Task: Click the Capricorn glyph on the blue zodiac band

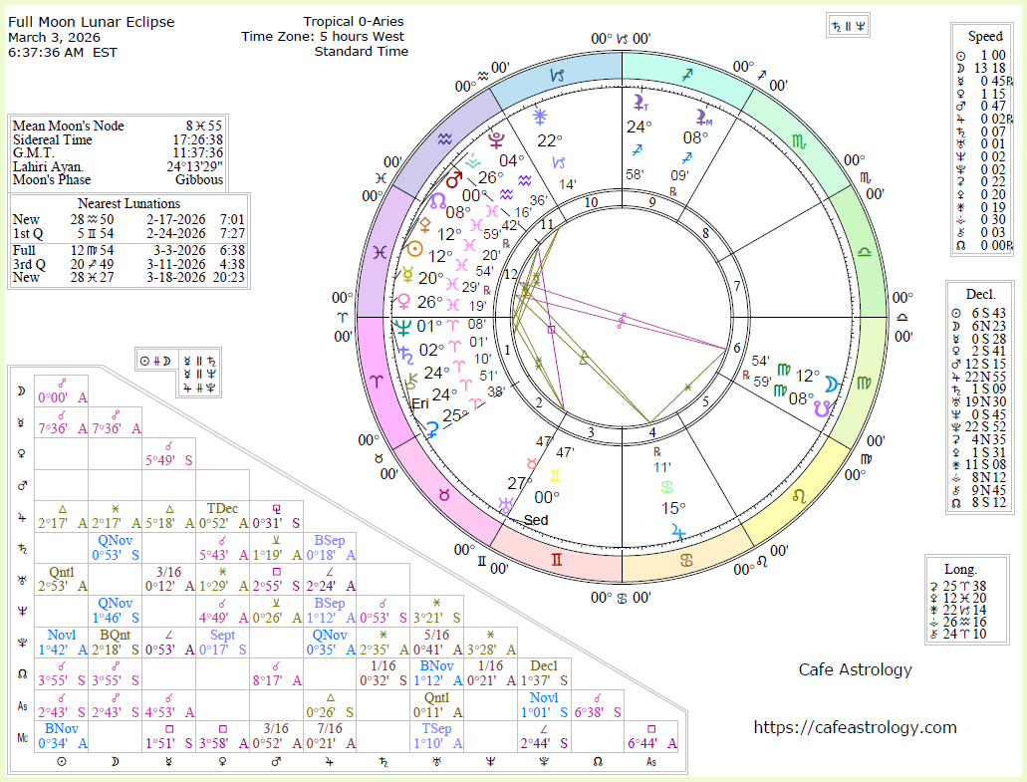Action: click(564, 76)
